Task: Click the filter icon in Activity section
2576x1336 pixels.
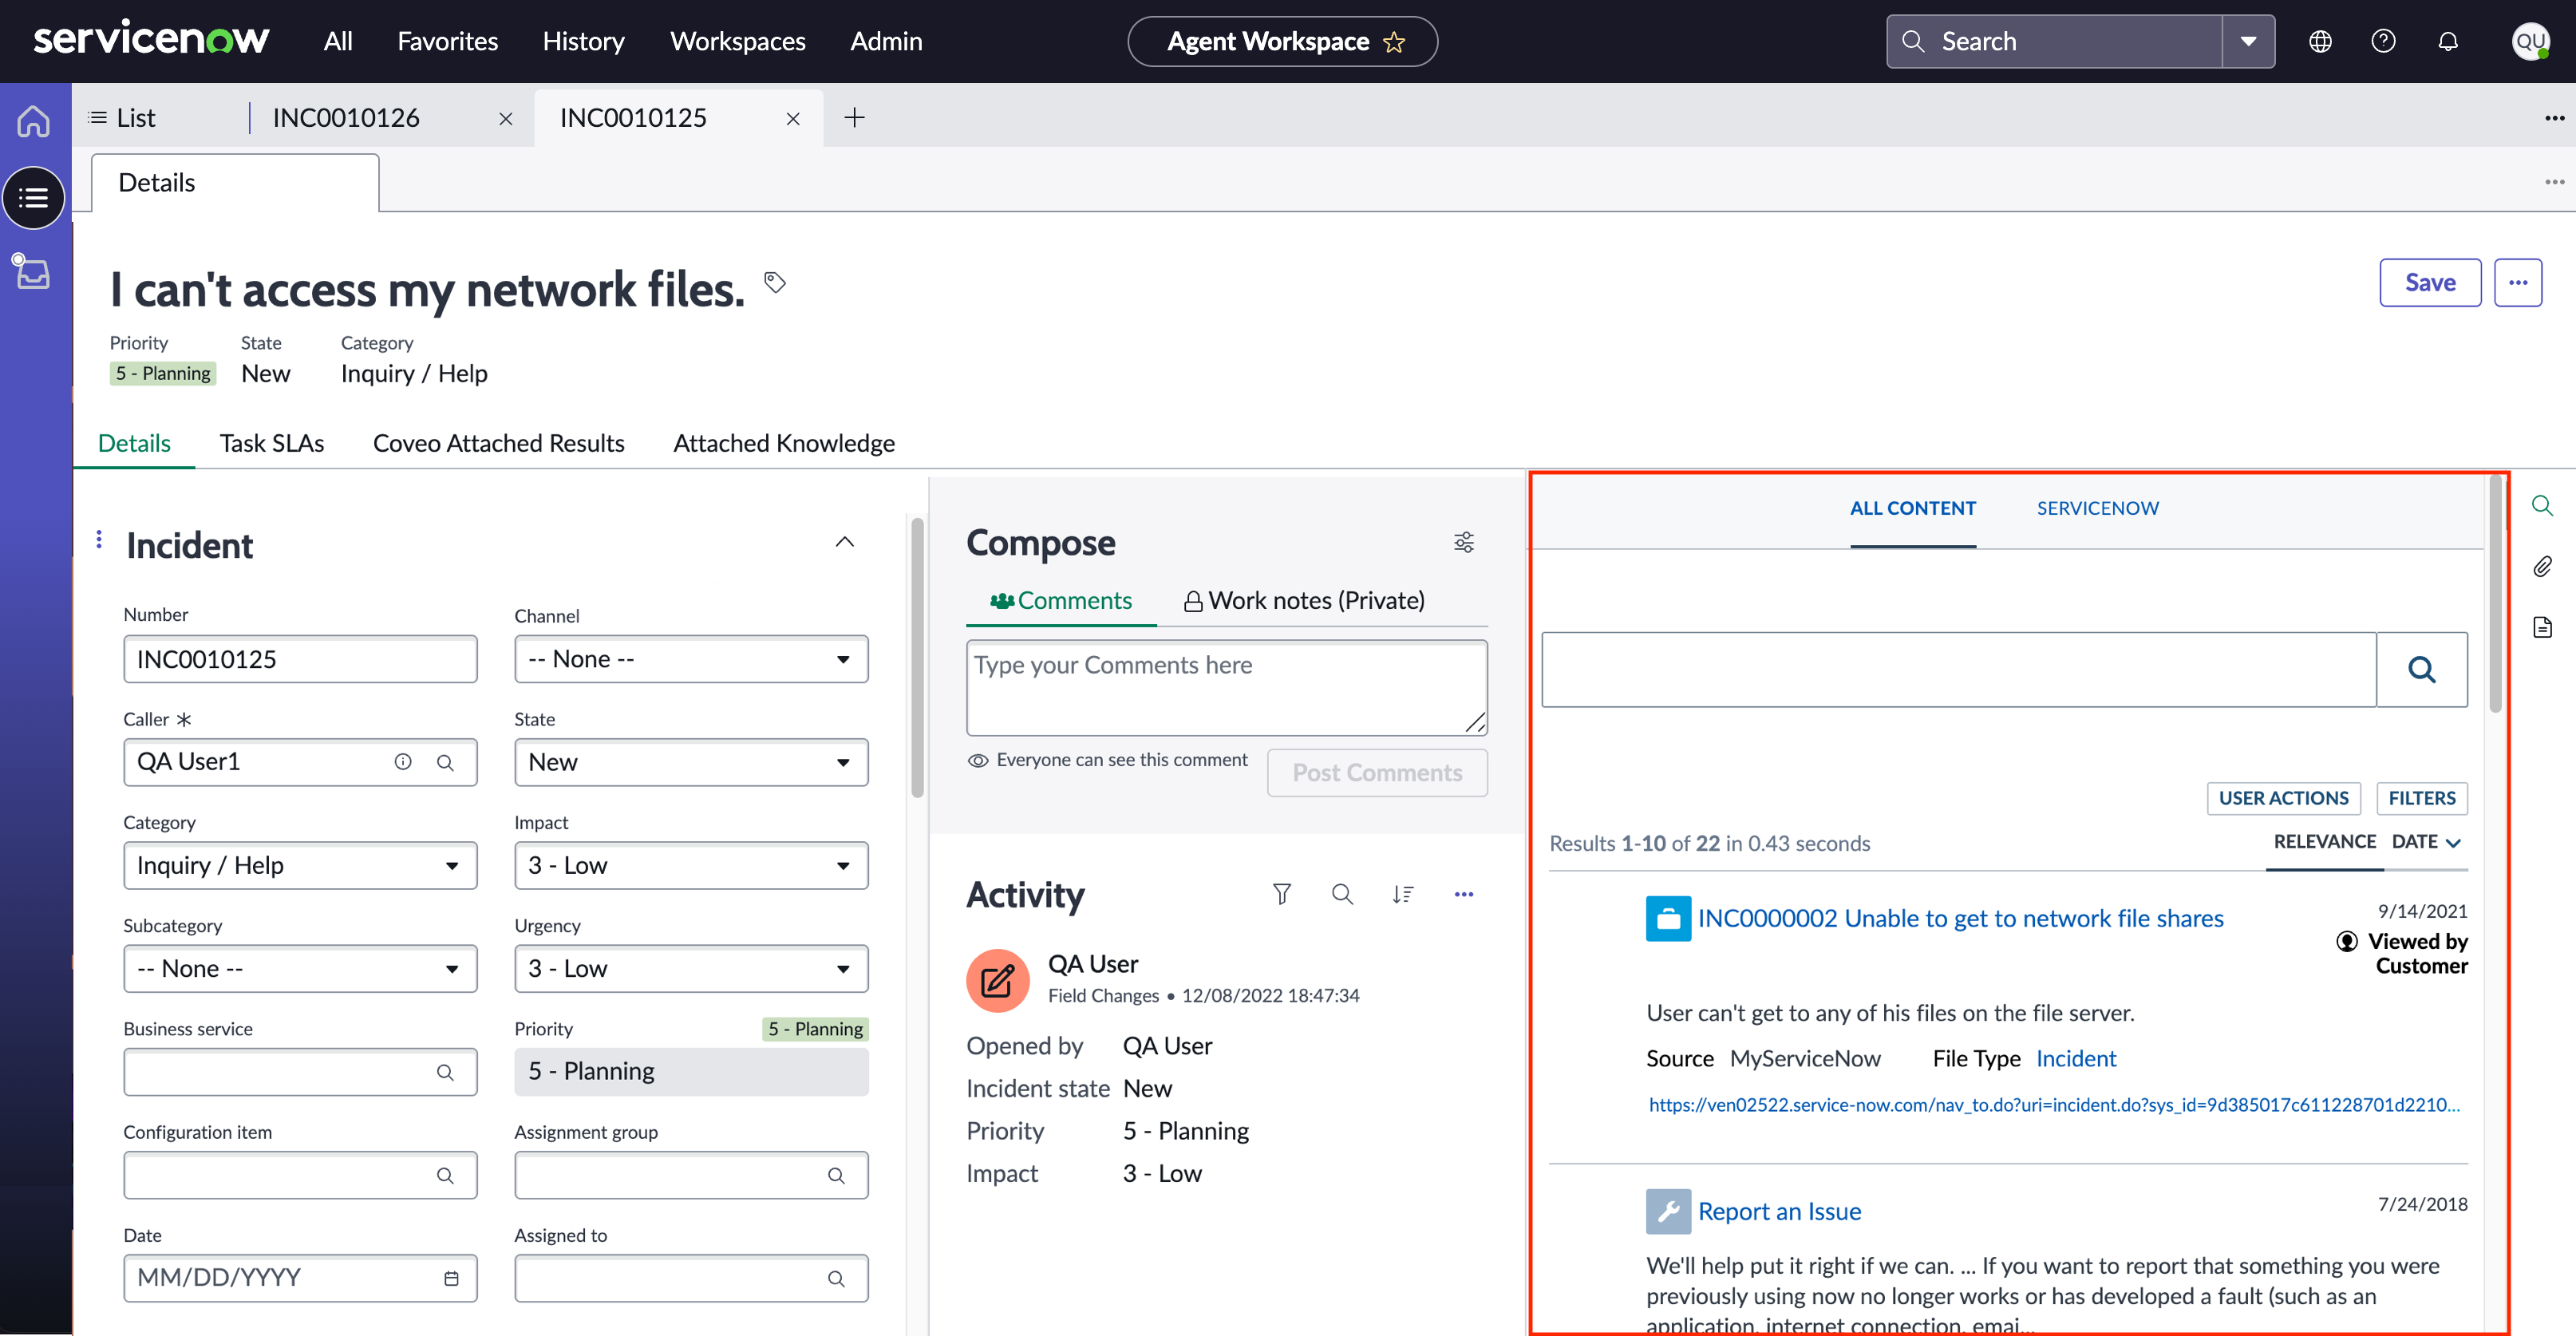Action: [x=1281, y=893]
